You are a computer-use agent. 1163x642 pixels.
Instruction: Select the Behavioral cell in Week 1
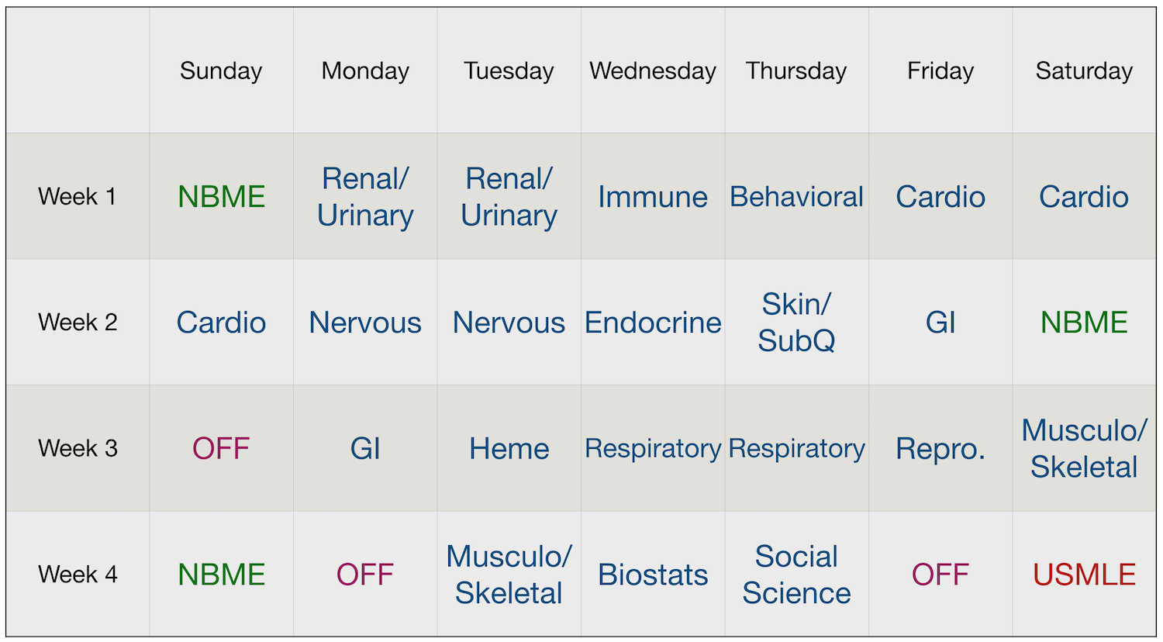(796, 196)
